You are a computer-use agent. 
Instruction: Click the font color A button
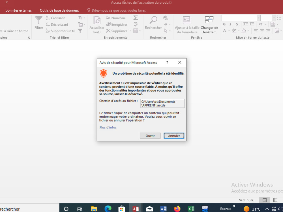coord(224,31)
